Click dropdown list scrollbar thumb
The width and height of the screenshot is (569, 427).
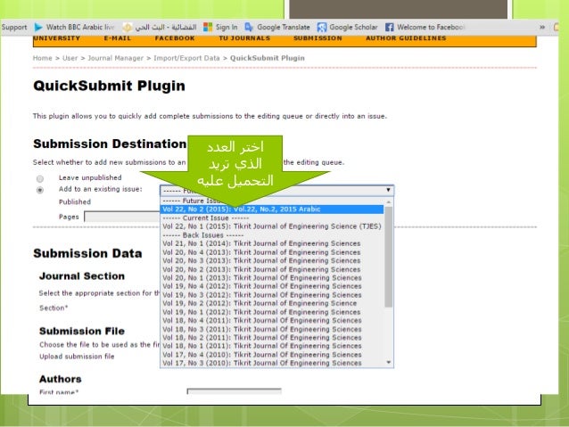(x=388, y=257)
